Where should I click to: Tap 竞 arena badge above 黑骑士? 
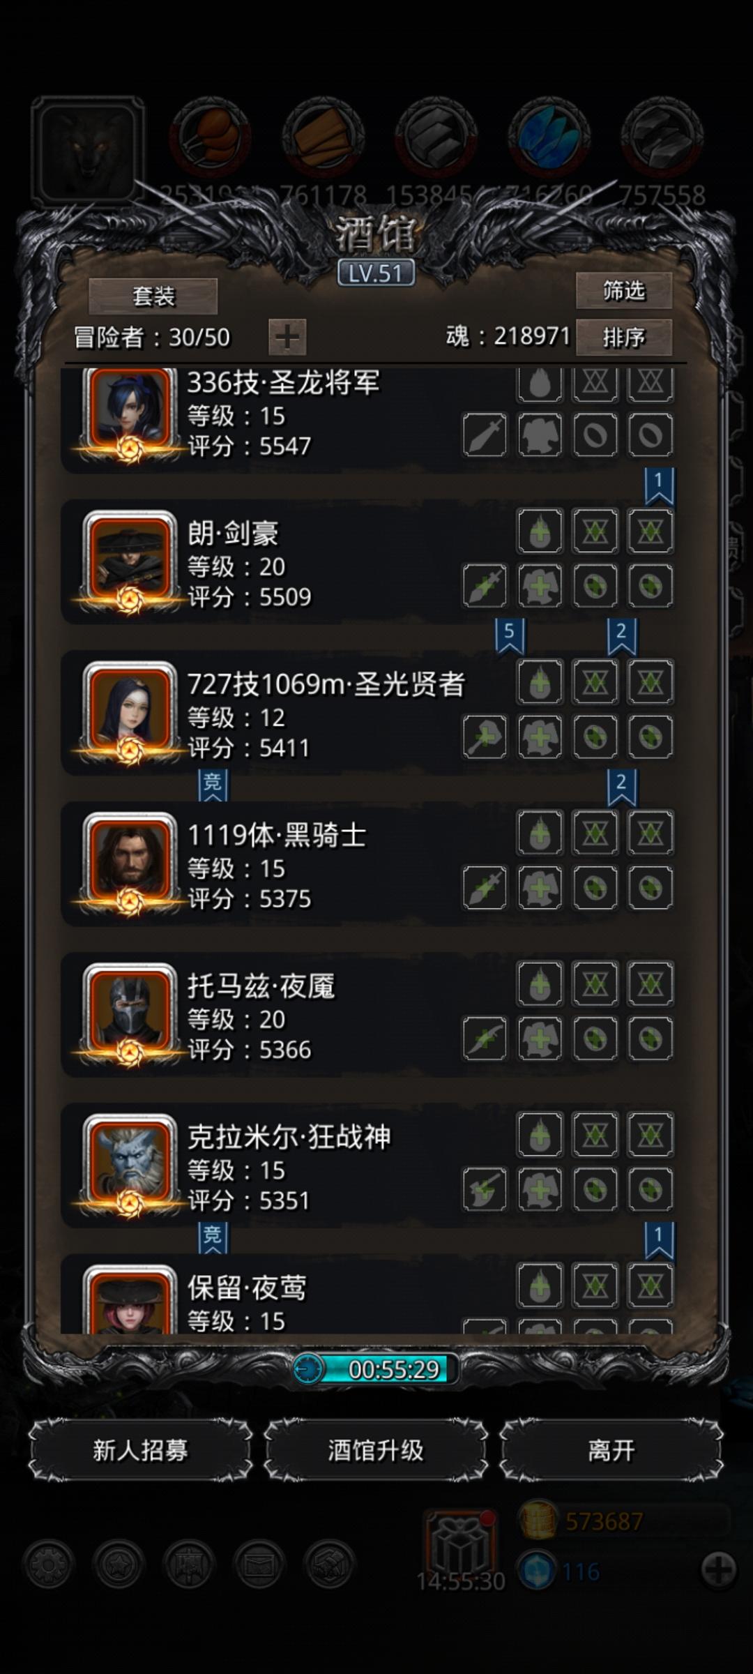[213, 785]
